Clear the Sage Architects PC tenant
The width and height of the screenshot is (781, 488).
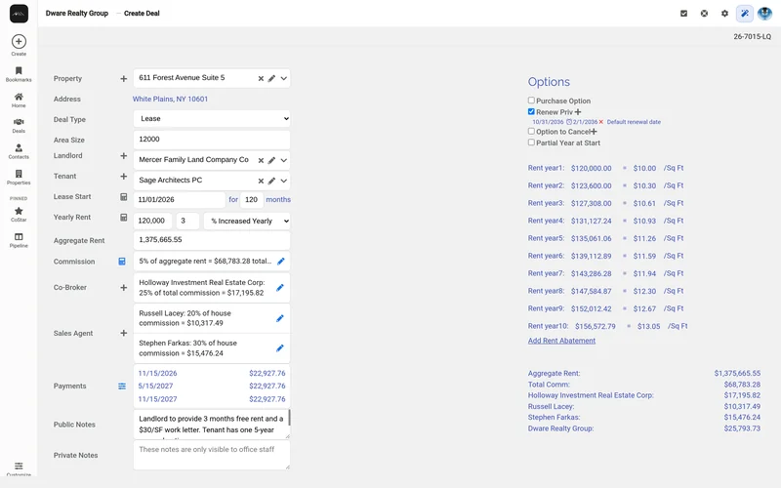point(261,181)
